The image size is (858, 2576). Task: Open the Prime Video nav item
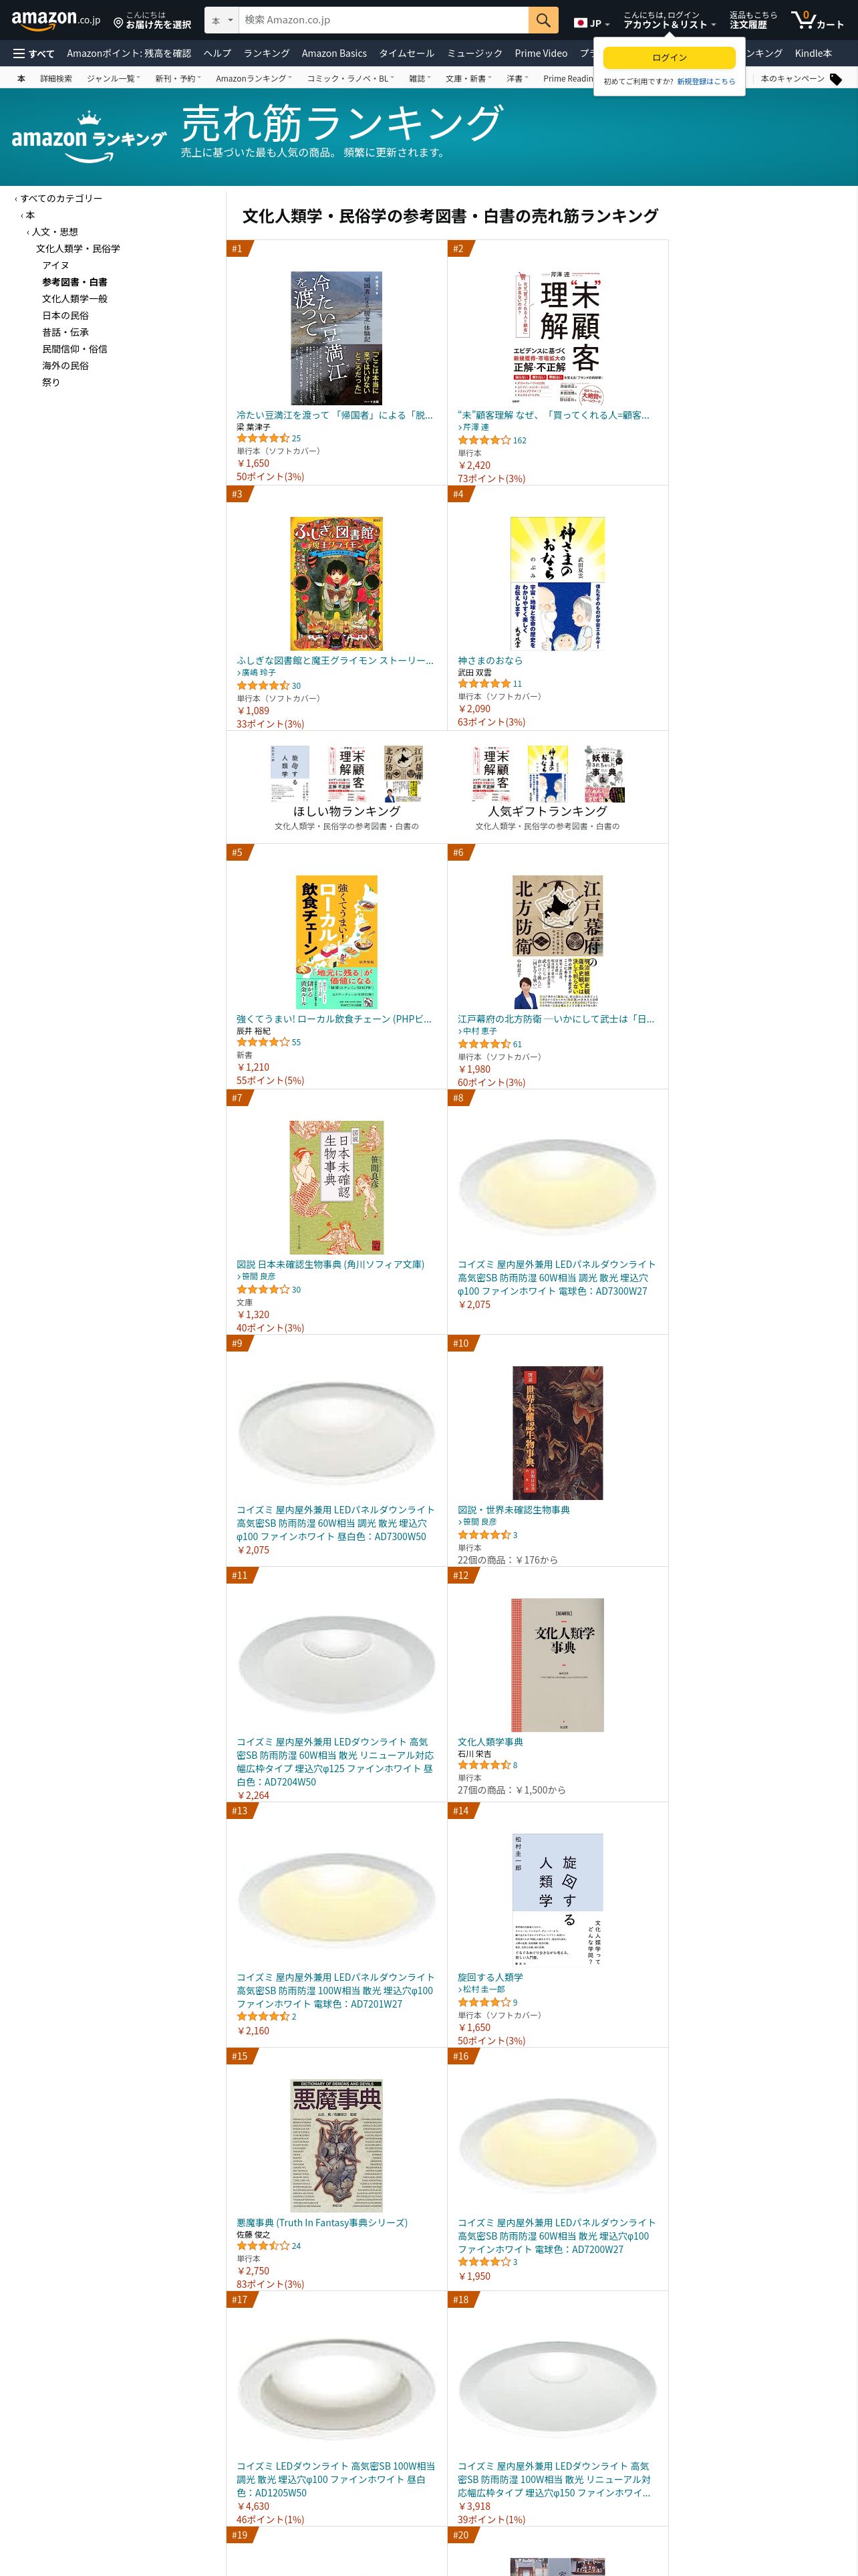pos(541,53)
